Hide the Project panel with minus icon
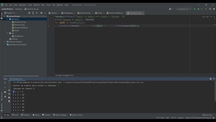This screenshot has width=216, height=122. pos(45,13)
